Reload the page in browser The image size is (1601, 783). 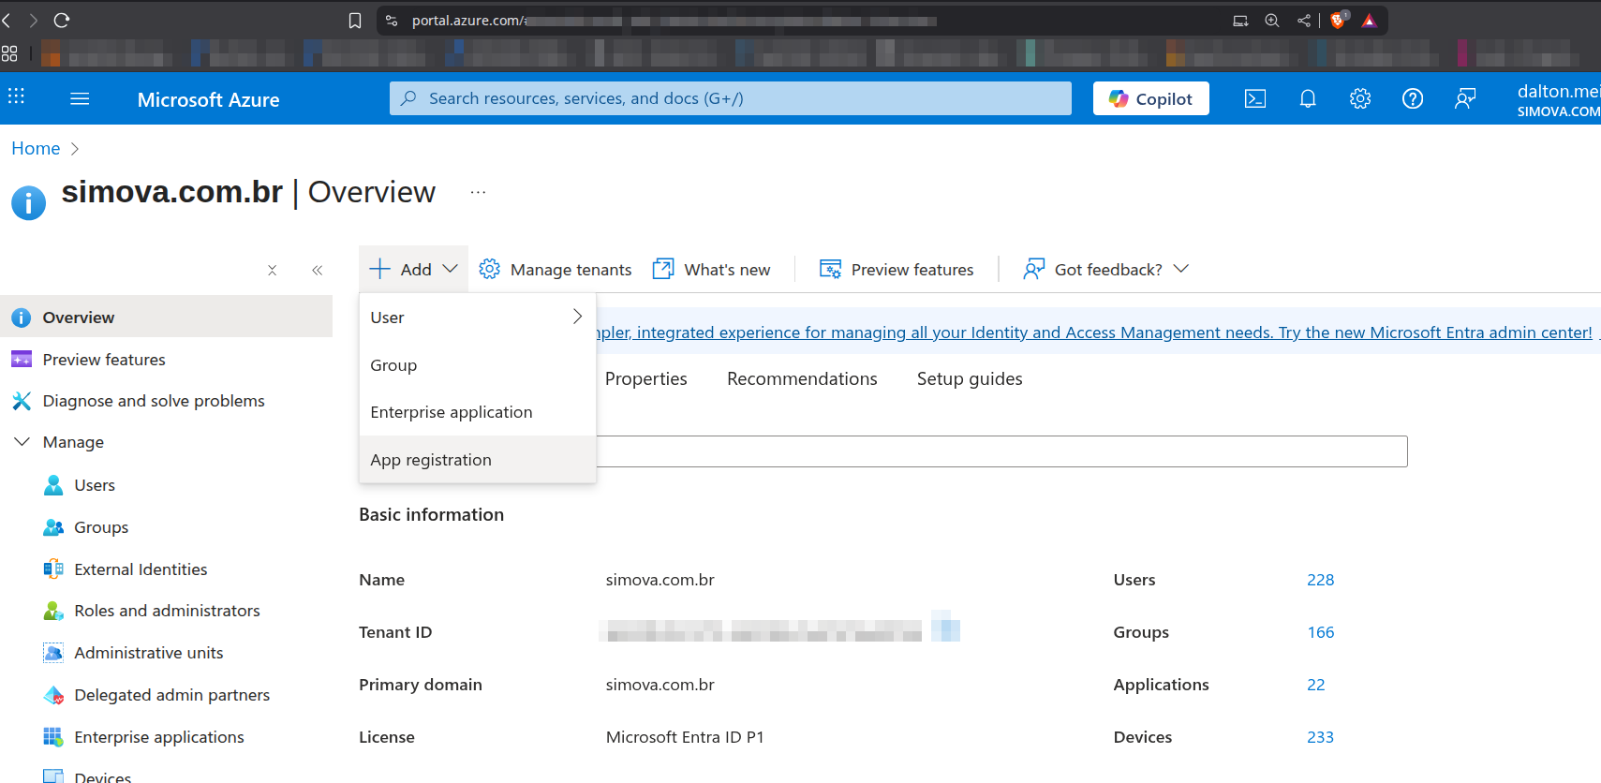coord(62,20)
